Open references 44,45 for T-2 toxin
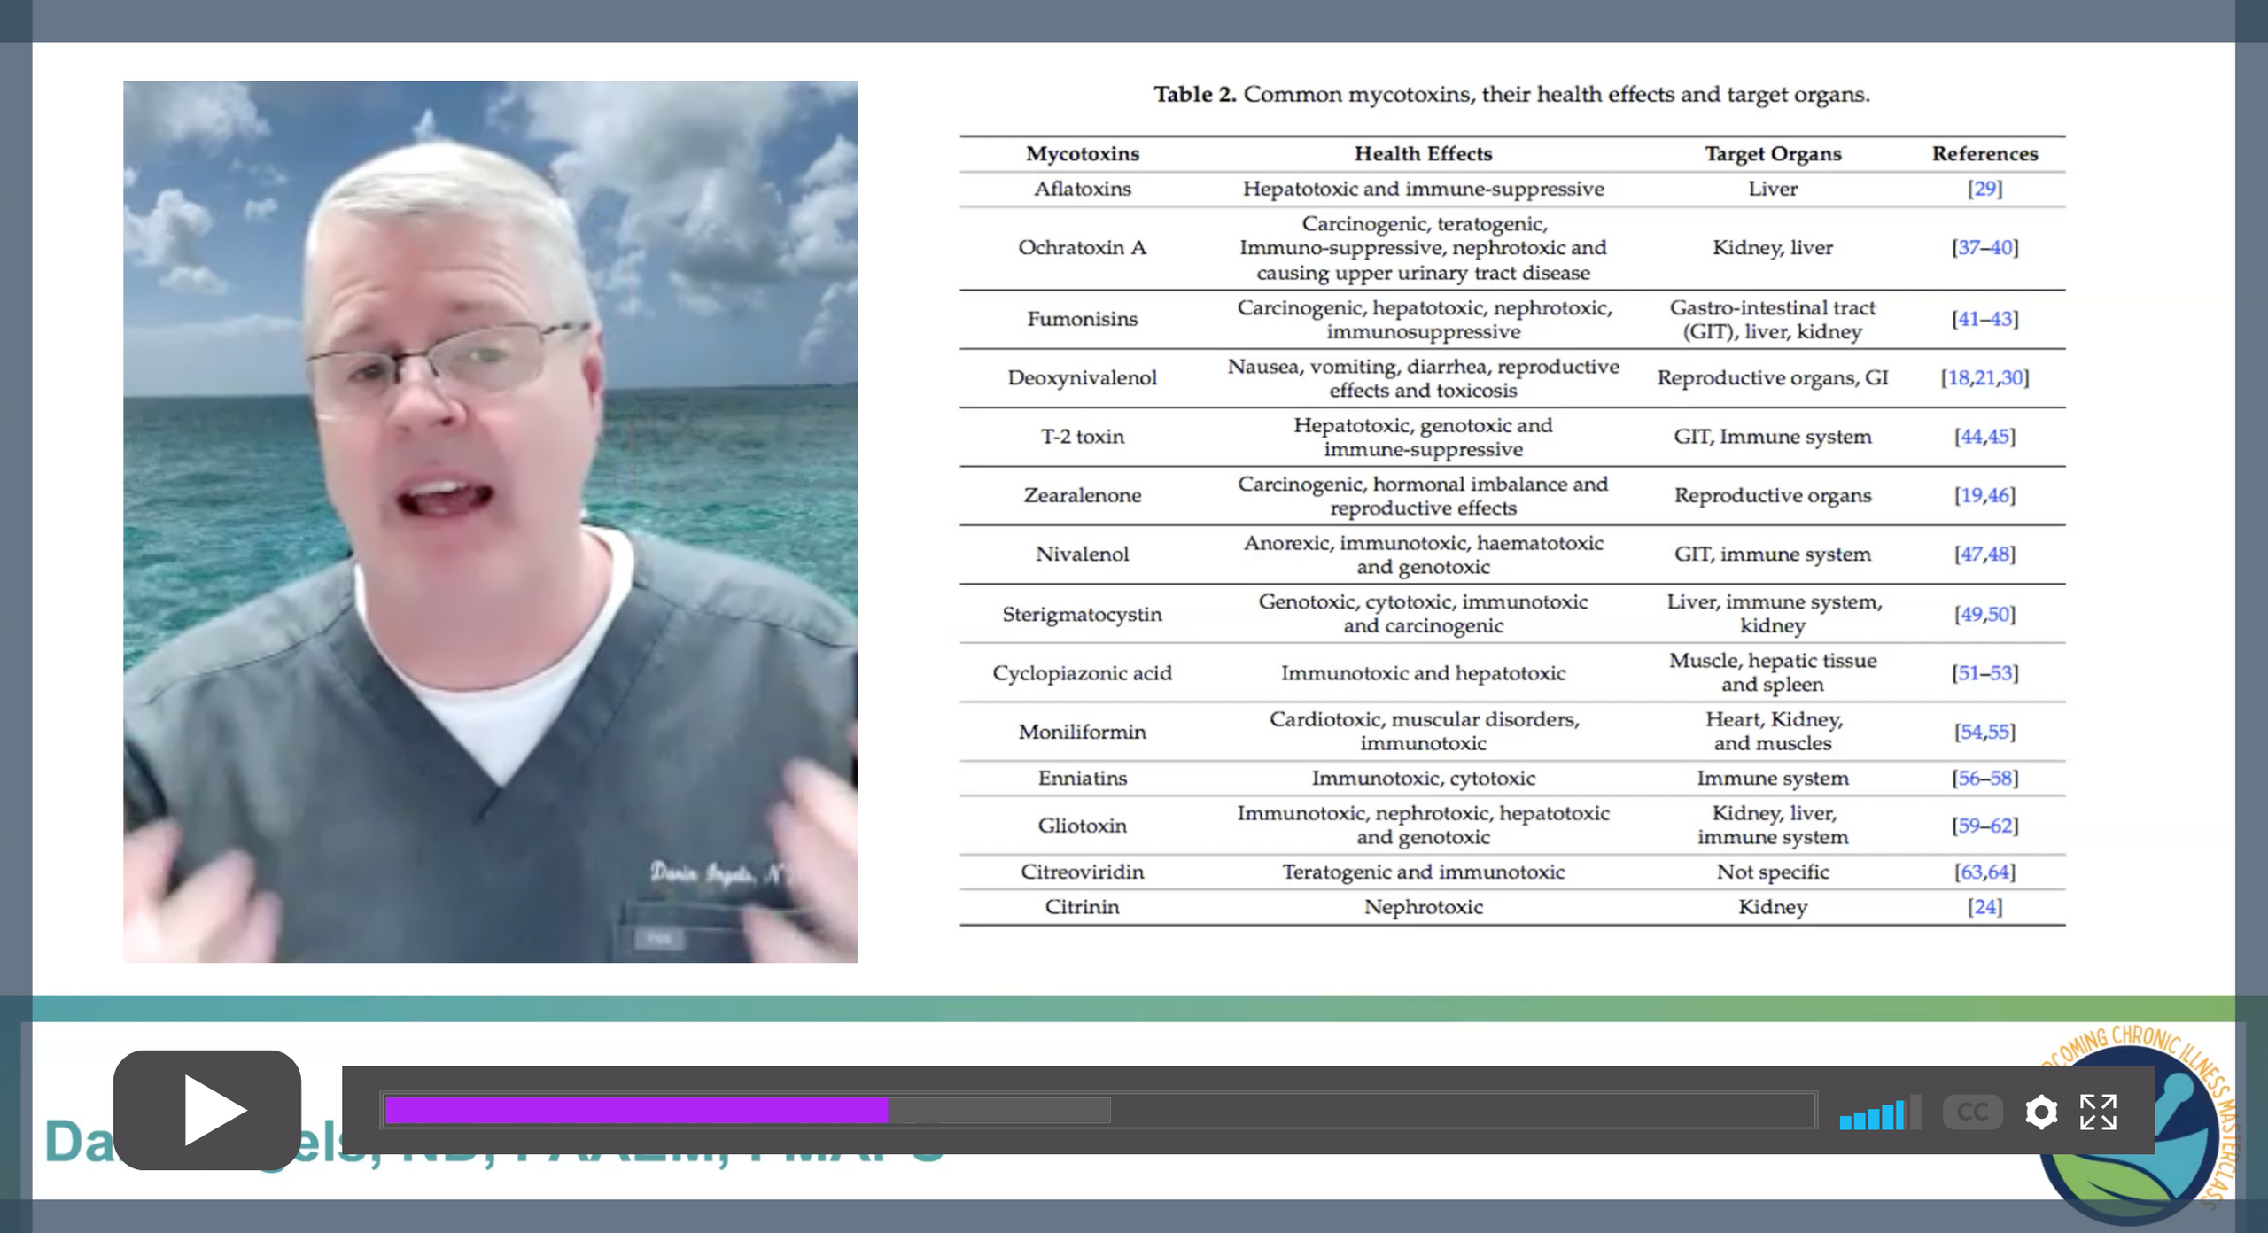The width and height of the screenshot is (2268, 1233). point(1984,437)
